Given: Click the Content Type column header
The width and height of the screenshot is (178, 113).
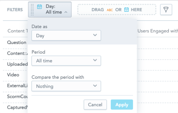Looking at the screenshot, I should click(x=18, y=31).
